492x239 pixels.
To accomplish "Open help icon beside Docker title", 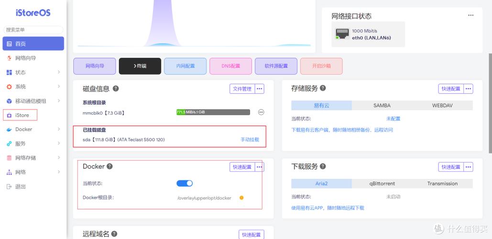I will tap(109, 166).
